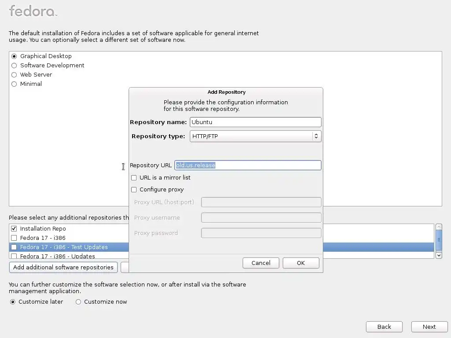Image resolution: width=451 pixels, height=338 pixels.
Task: Go Back to the previous installer step
Action: (384, 327)
